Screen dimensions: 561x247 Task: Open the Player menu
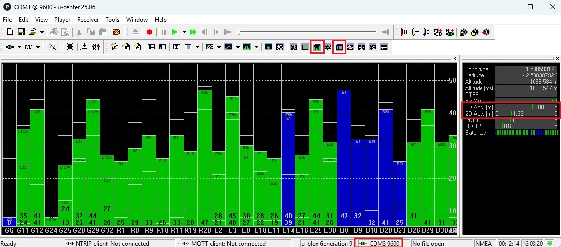coord(62,20)
